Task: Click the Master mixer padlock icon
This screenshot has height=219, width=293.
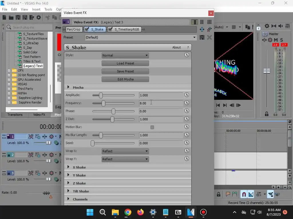Action: (x=267, y=114)
